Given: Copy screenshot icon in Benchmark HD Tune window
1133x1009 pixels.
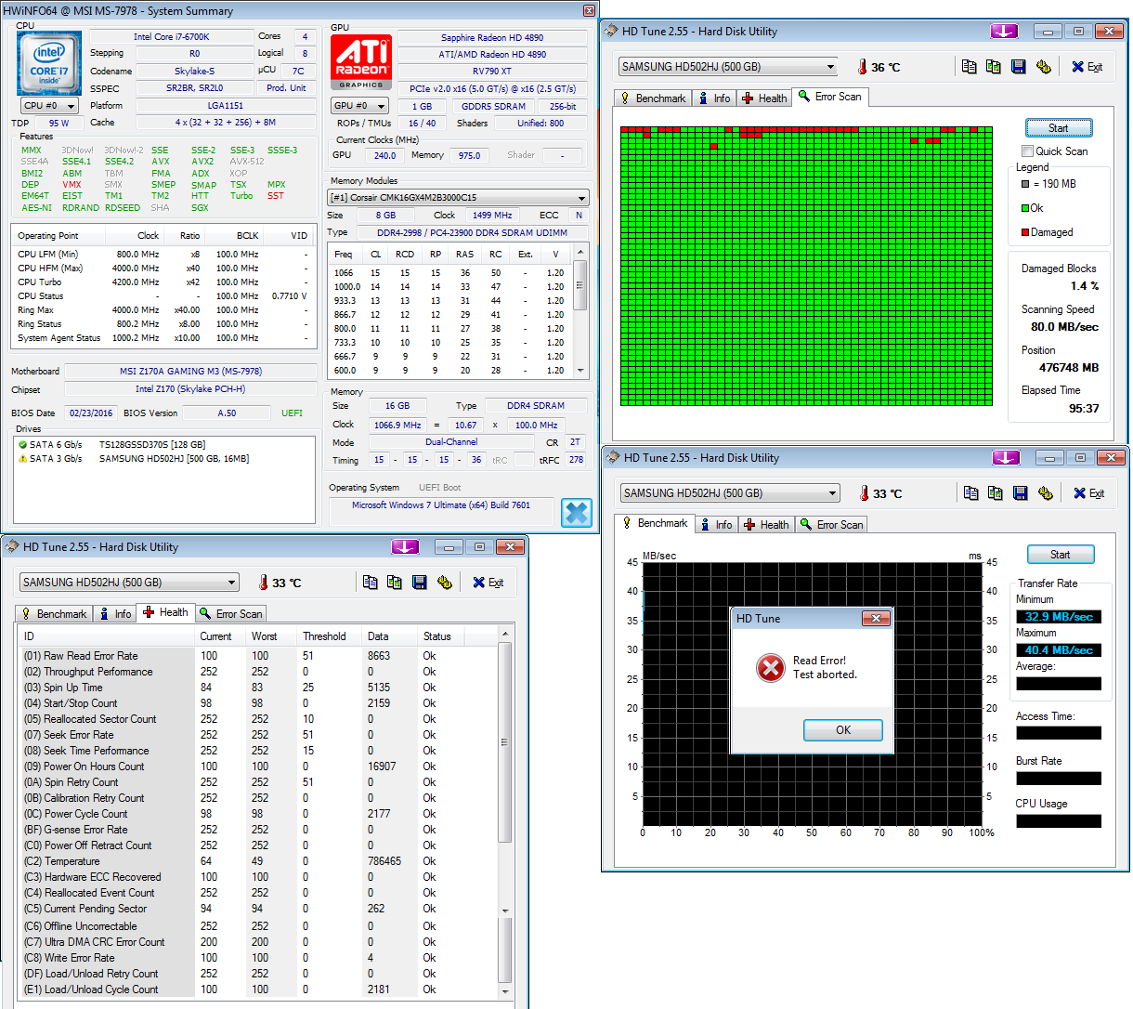Looking at the screenshot, I should (x=996, y=493).
